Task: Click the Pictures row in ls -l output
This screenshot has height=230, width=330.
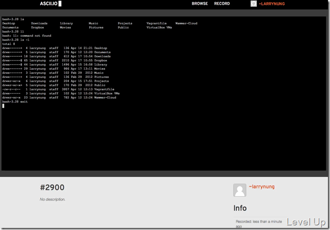Action: pos(55,77)
